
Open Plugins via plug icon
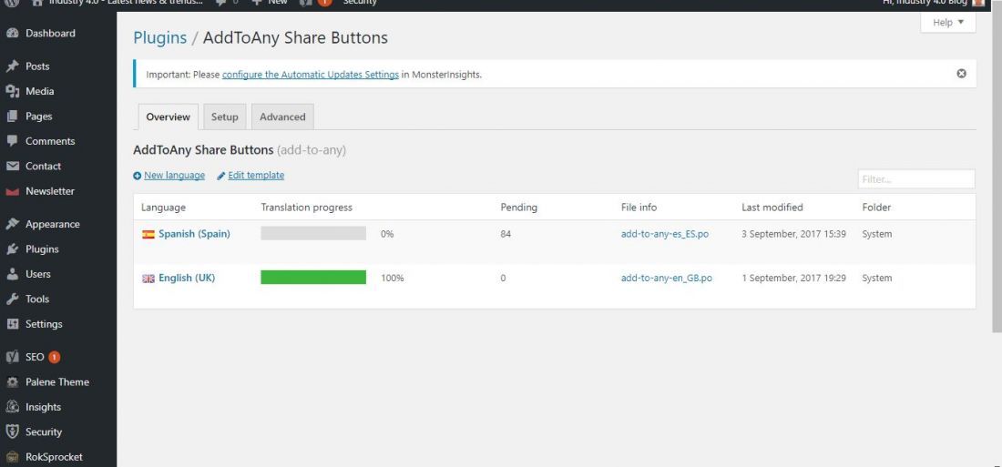(x=12, y=249)
